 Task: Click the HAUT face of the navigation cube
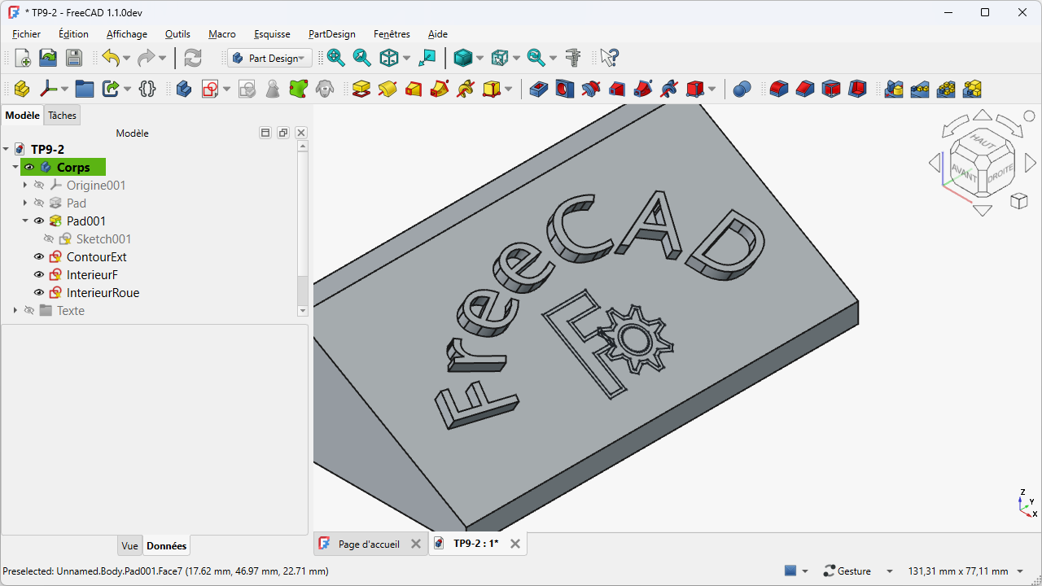click(983, 142)
